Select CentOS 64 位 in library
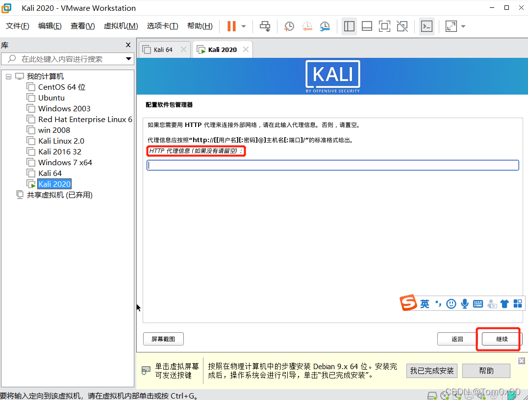The width and height of the screenshot is (528, 400). tap(62, 87)
